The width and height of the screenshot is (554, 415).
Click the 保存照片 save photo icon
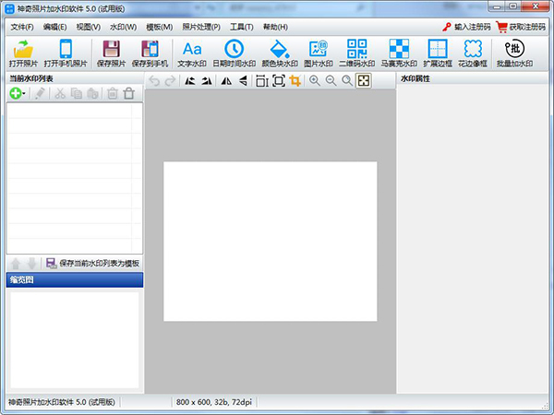(111, 51)
